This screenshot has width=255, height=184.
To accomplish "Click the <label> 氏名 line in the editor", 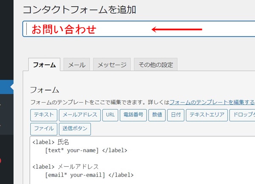I will 51,142.
